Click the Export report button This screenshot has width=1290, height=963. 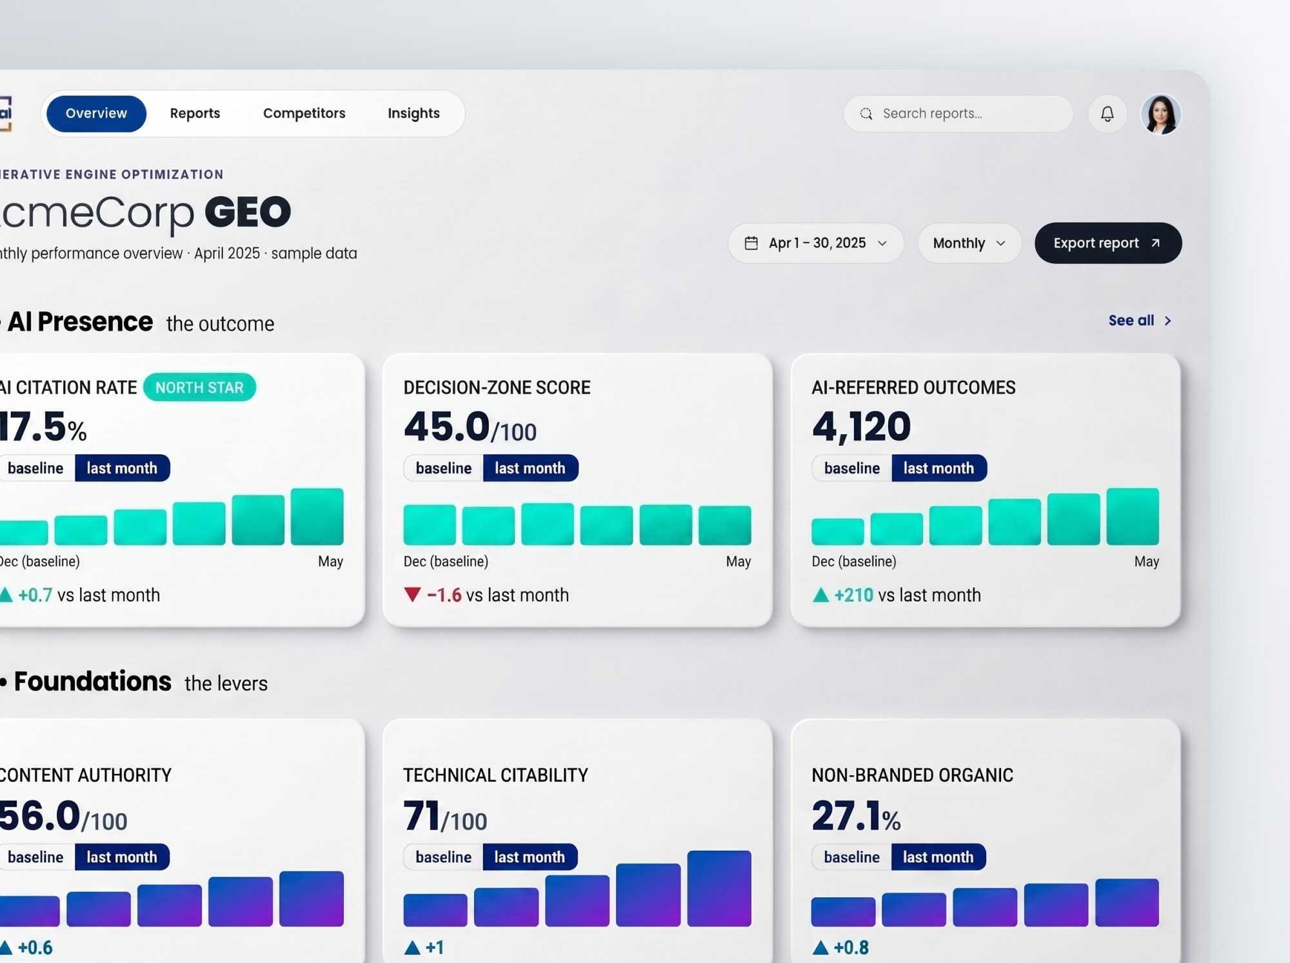(x=1108, y=243)
